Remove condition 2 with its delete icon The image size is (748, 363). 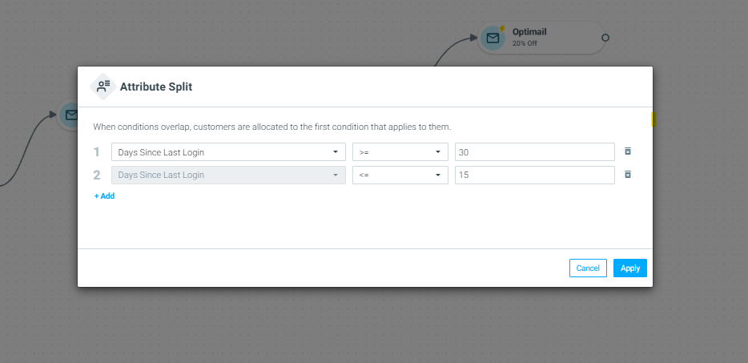click(x=628, y=175)
